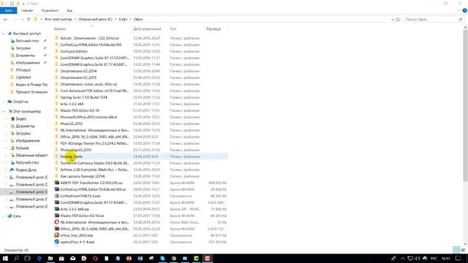Open the Главная ribbon tab
Screen dimensions: 468x263
(x=27, y=10)
